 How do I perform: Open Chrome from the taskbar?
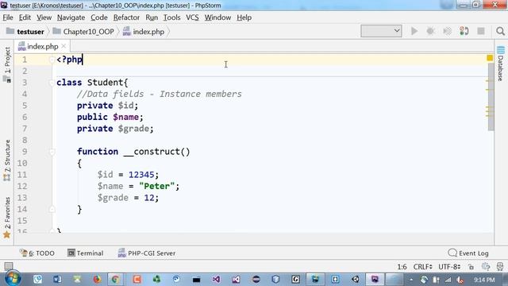point(115,279)
